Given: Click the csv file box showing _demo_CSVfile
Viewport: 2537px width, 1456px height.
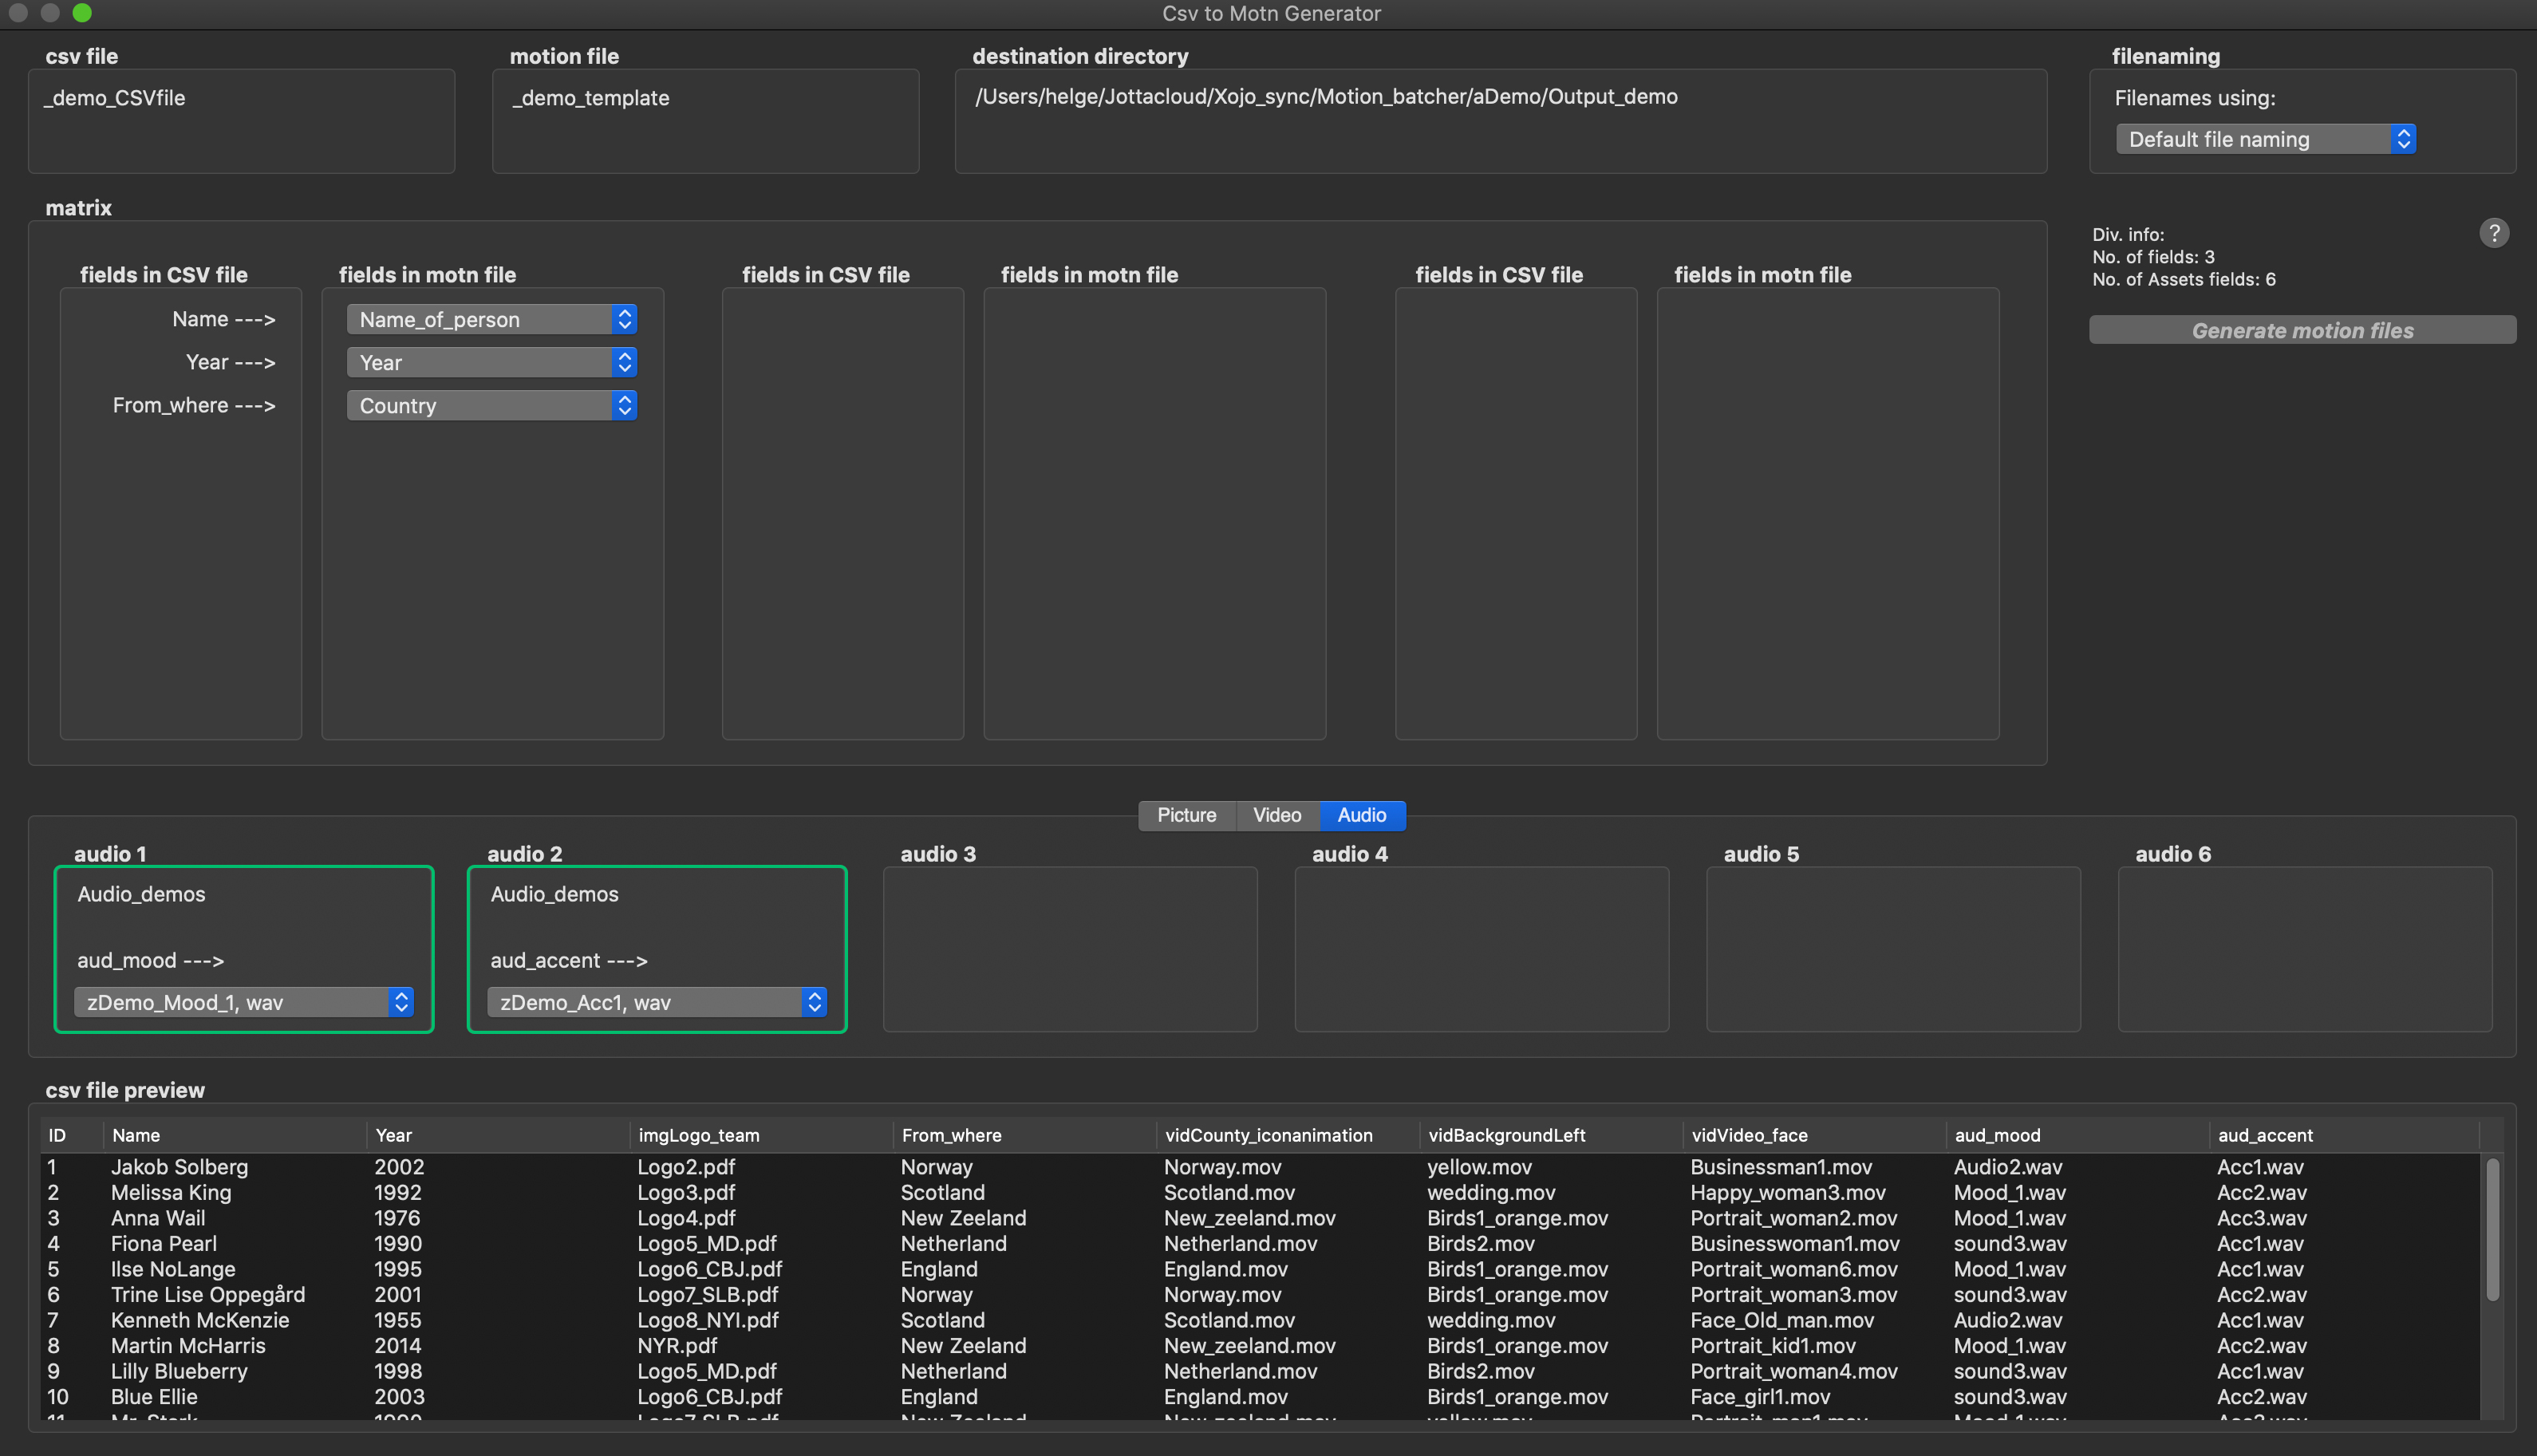Looking at the screenshot, I should click(242, 121).
